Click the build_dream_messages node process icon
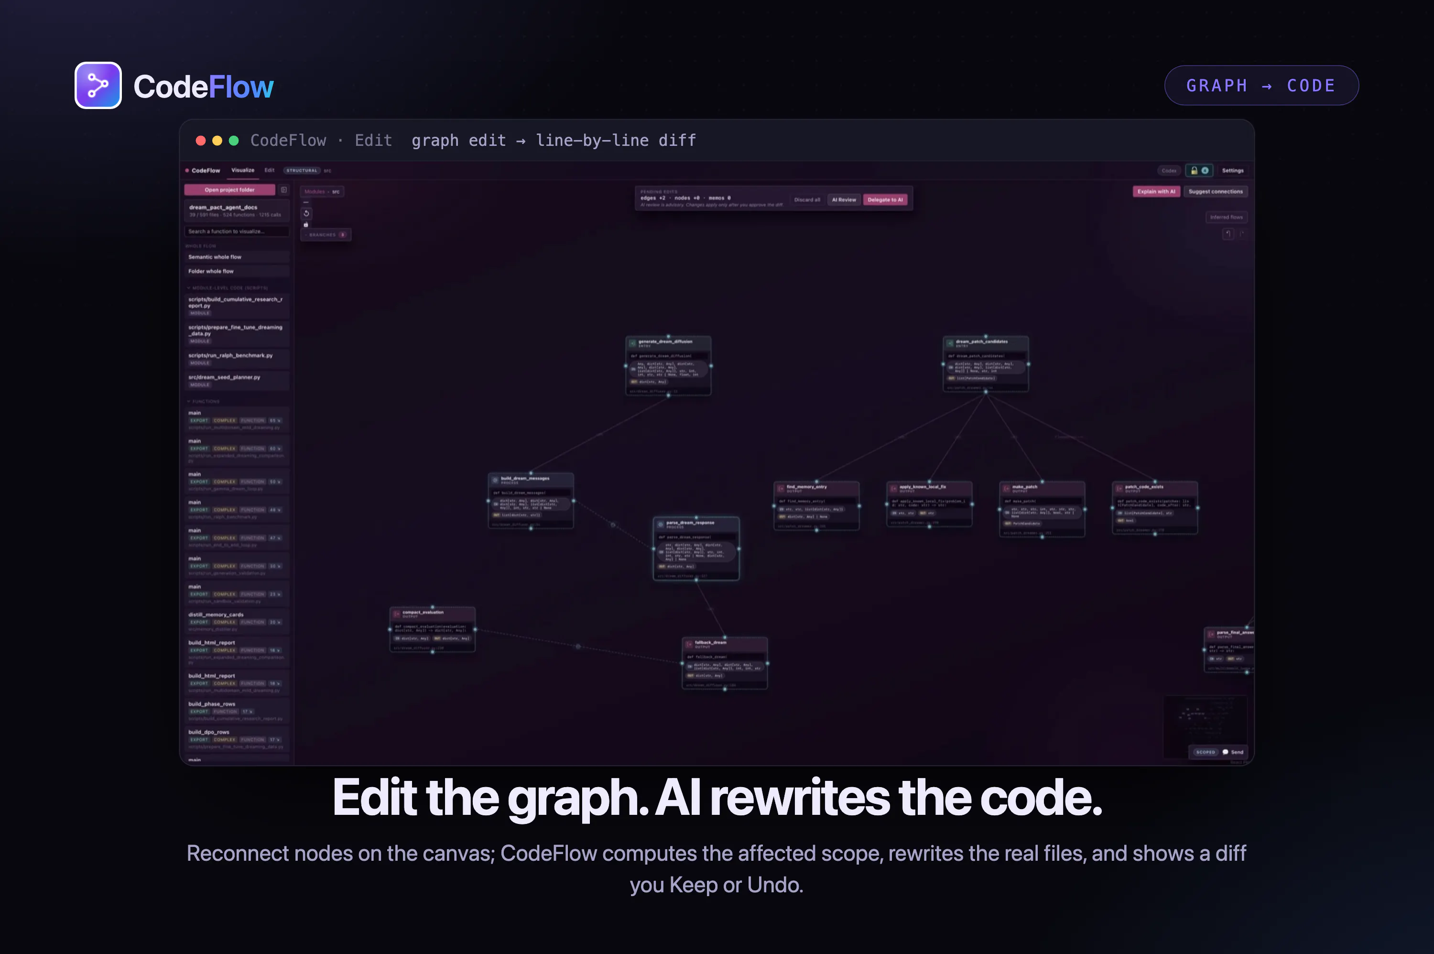1434x954 pixels. click(x=495, y=480)
